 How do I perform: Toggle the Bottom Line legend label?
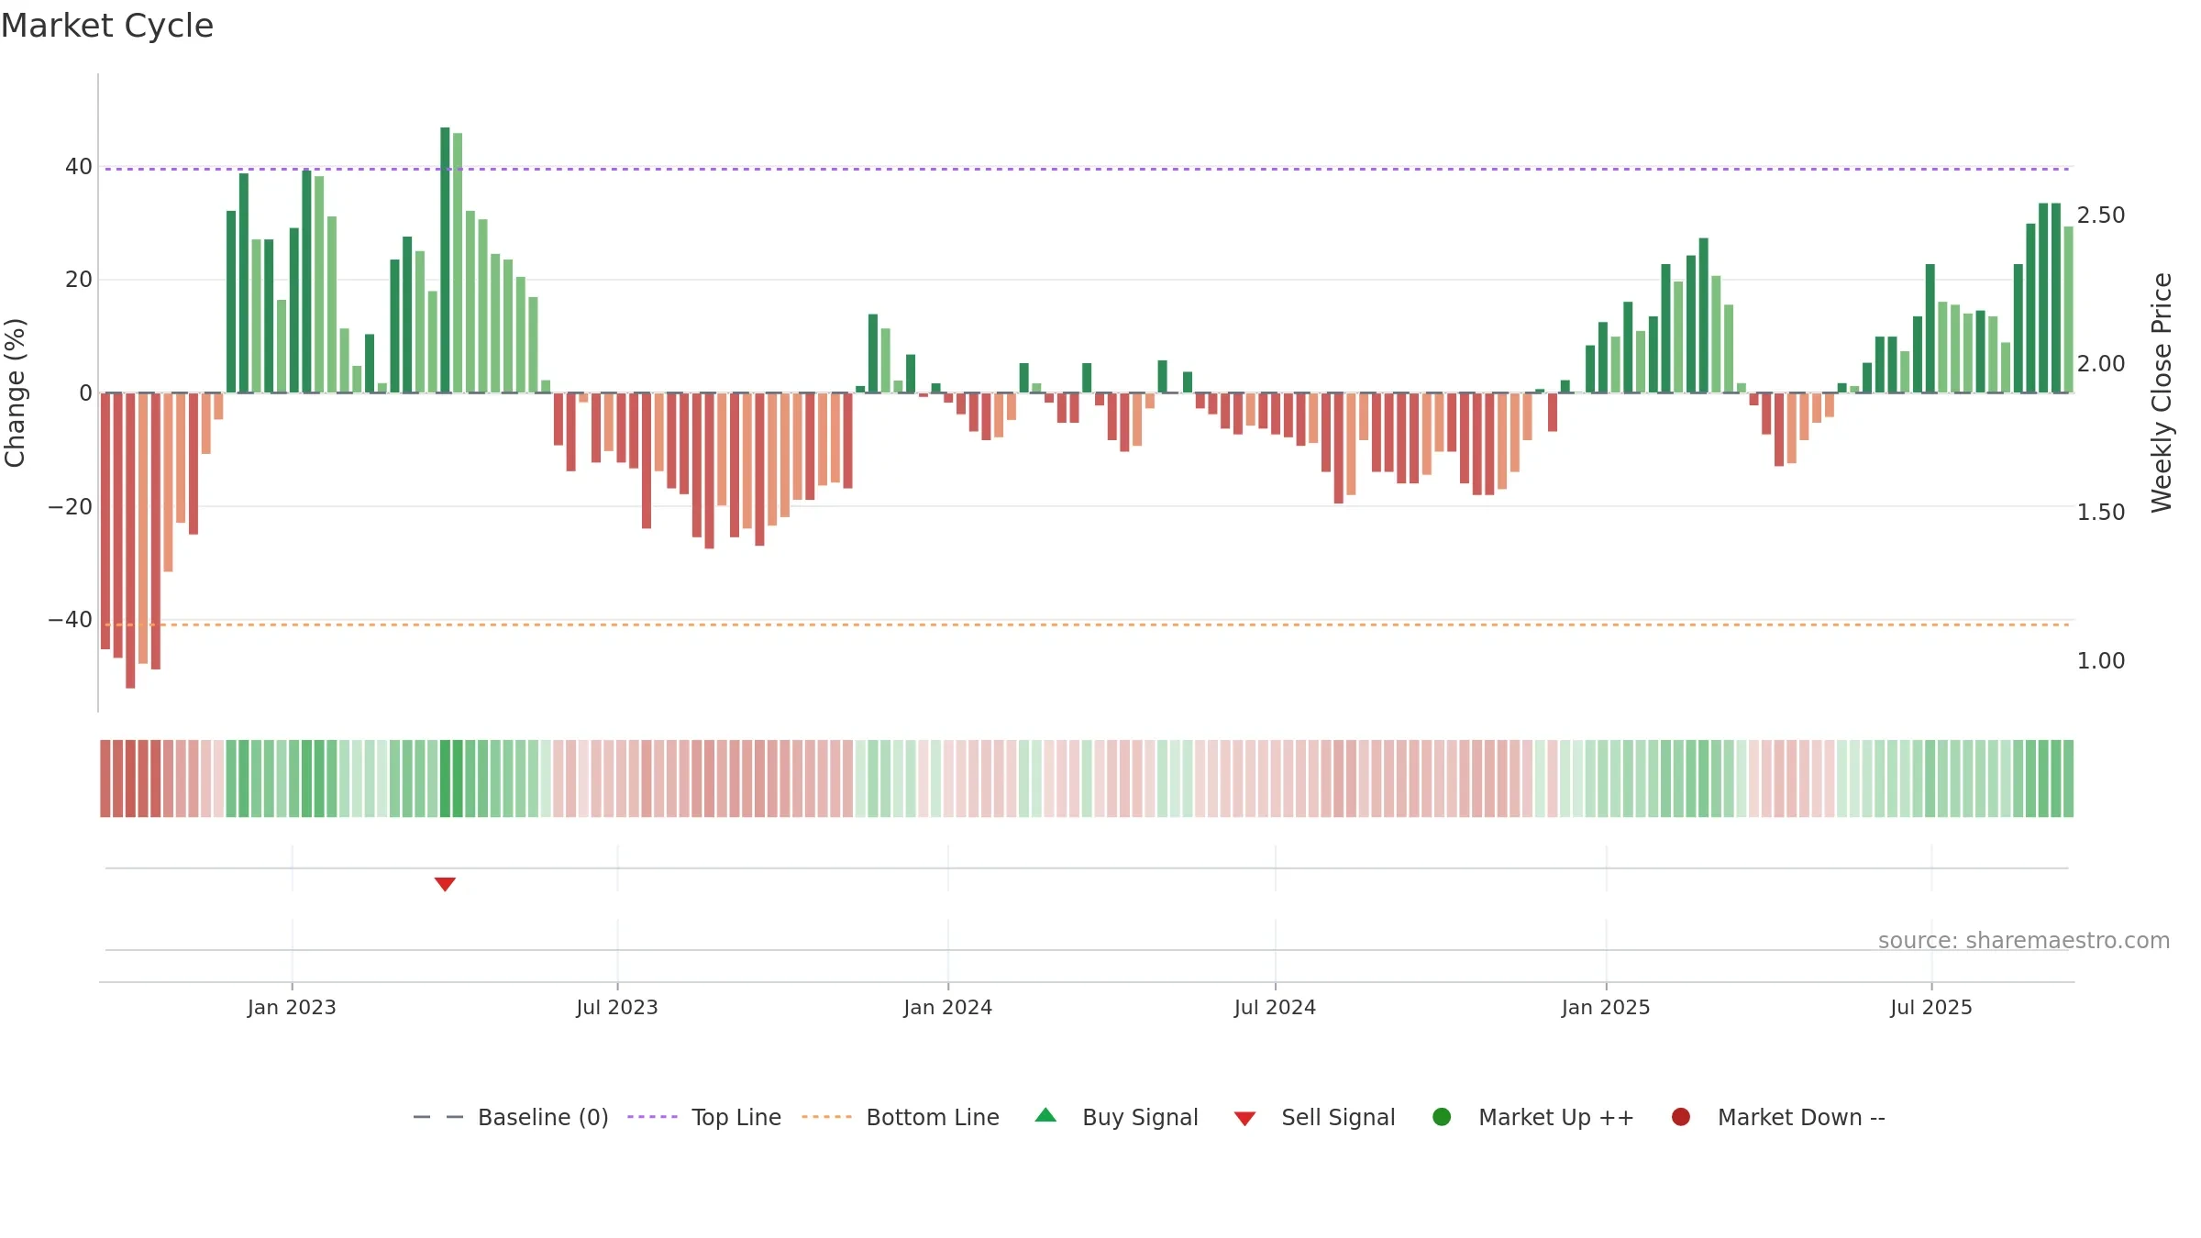pos(933,1118)
